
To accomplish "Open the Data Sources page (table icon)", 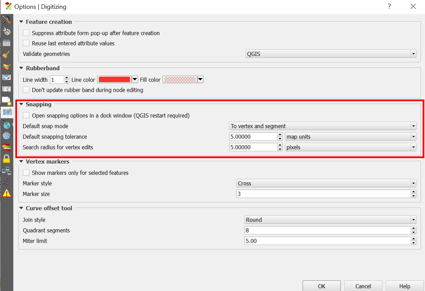I will click(6, 43).
